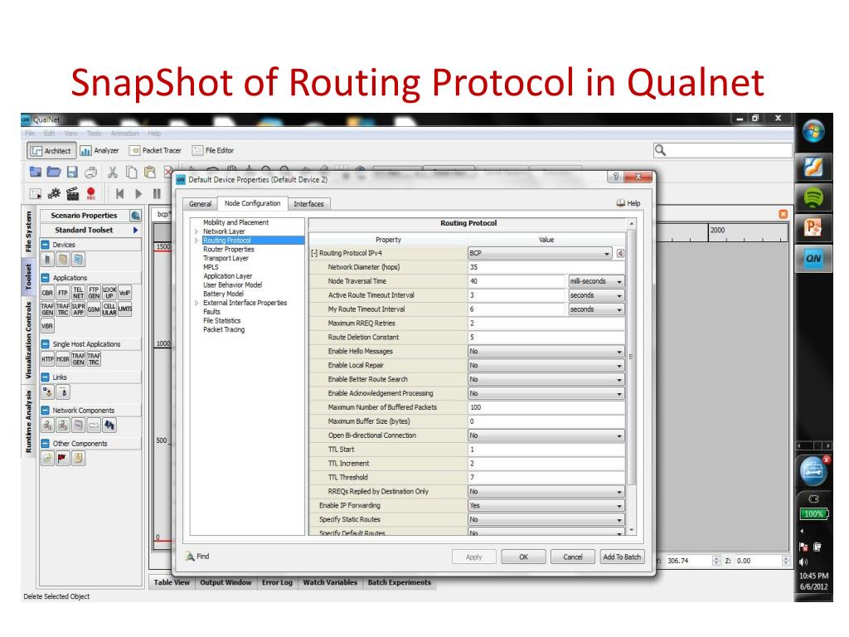Image resolution: width=849 pixels, height=637 pixels.
Task: Click the Open scenario folder icon
Action: click(54, 173)
